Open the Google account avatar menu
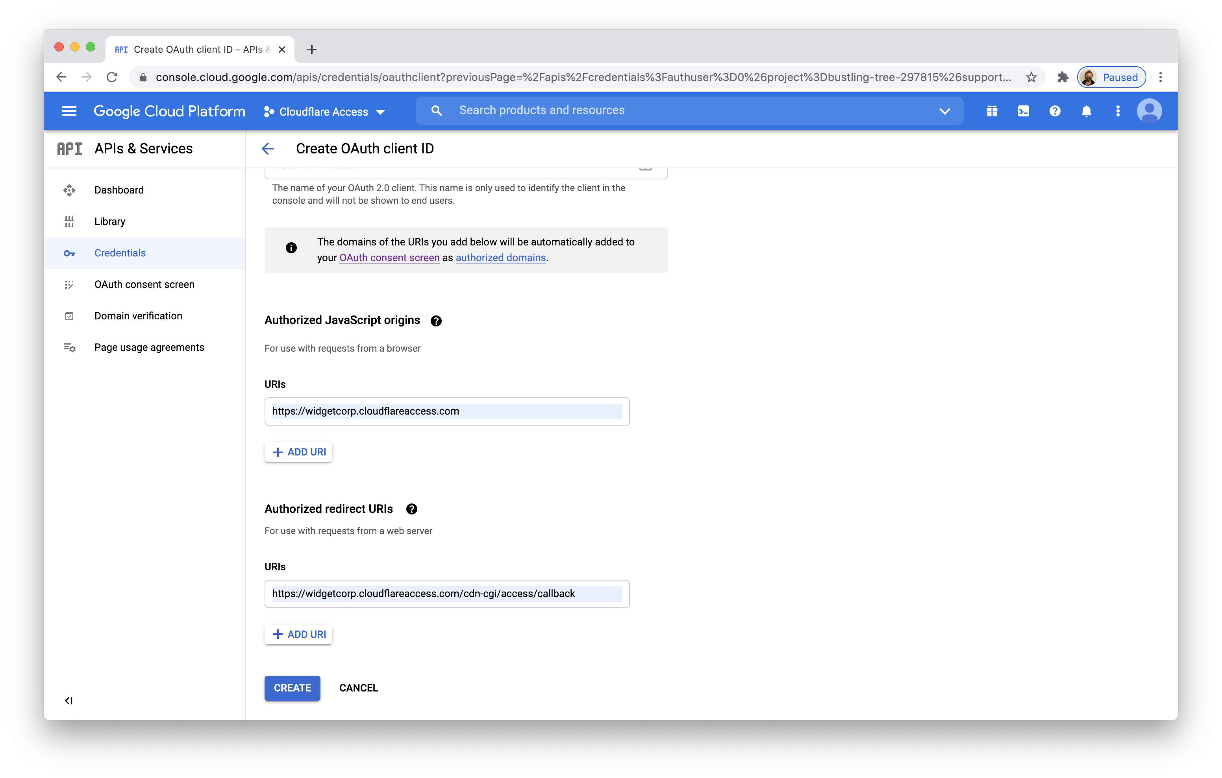 [x=1149, y=111]
